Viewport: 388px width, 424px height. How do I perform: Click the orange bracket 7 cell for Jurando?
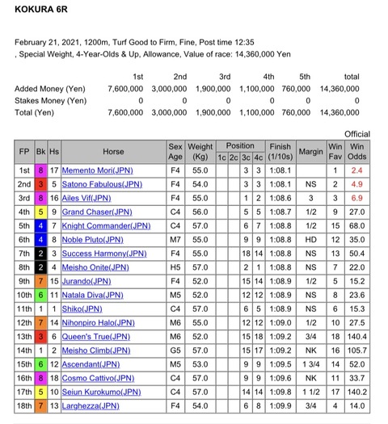pos(41,281)
